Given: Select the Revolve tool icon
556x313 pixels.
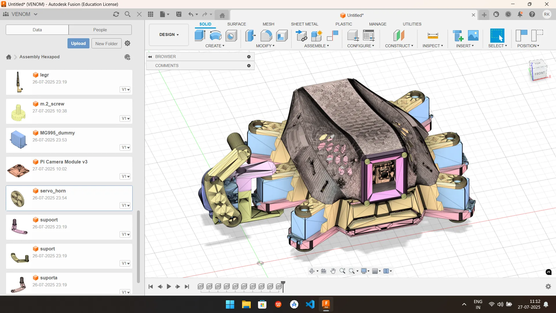Looking at the screenshot, I should 216,36.
